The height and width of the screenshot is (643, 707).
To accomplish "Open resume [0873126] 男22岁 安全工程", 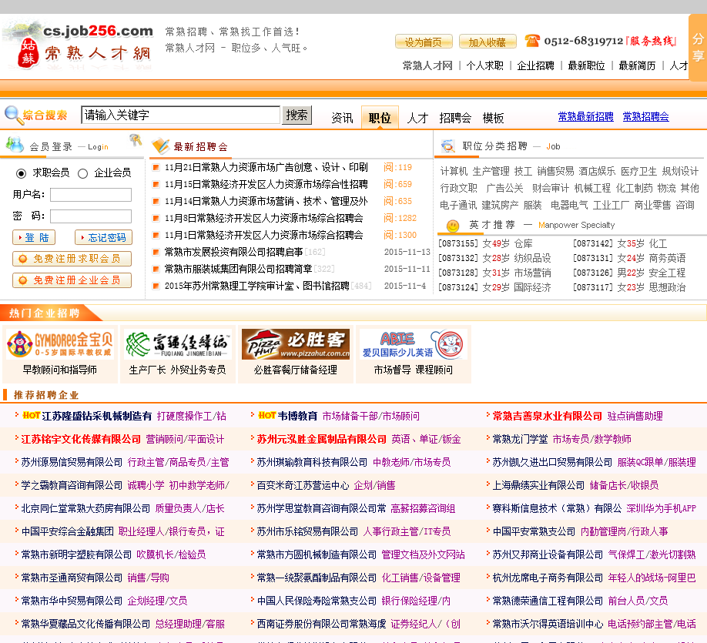I will point(629,273).
